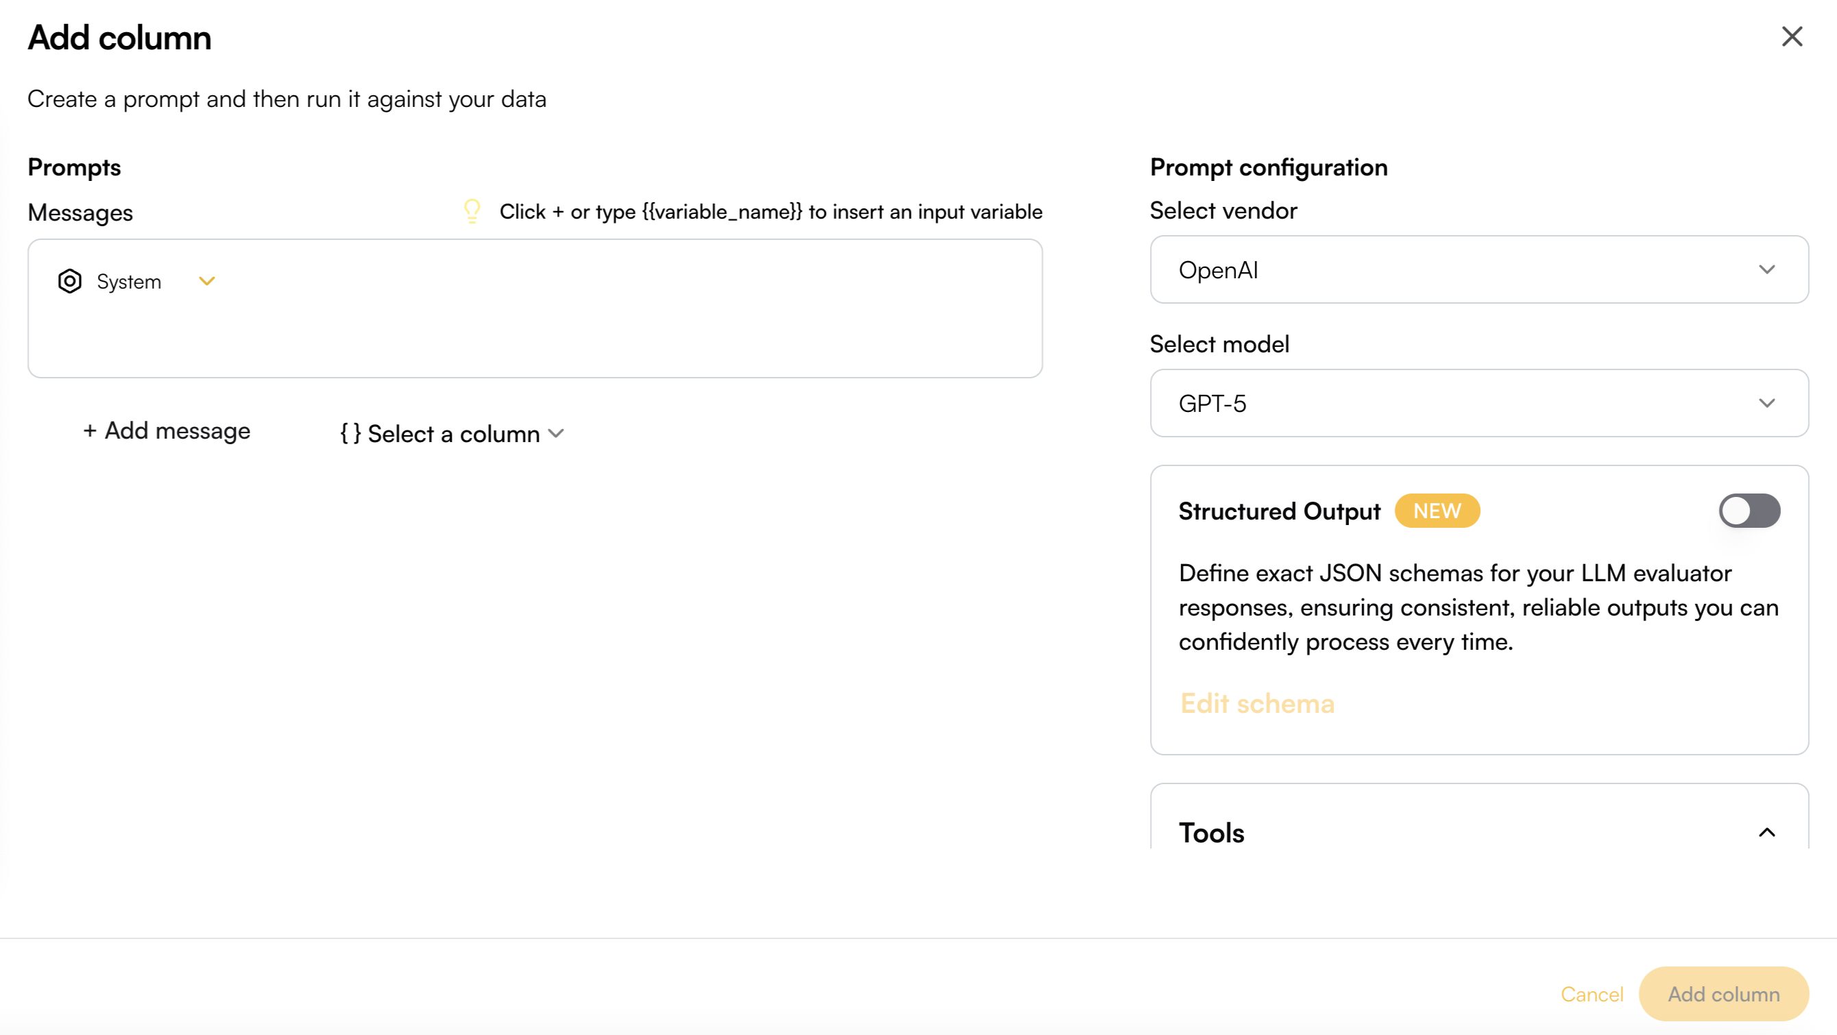Screen dimensions: 1837x1035
Task: Open the GPT-5 model dropdown
Action: 1478,403
